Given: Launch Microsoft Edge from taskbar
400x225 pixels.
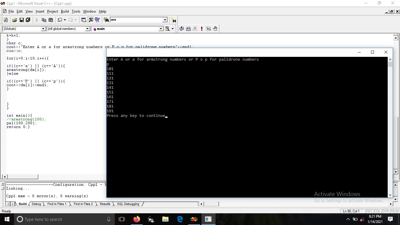Looking at the screenshot, I should click(180, 219).
